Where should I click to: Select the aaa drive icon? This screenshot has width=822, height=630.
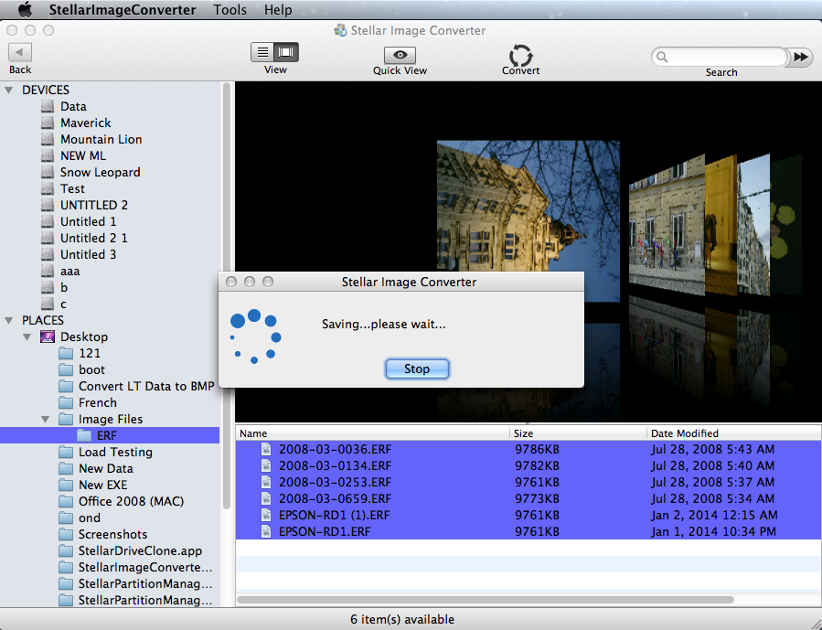click(48, 271)
